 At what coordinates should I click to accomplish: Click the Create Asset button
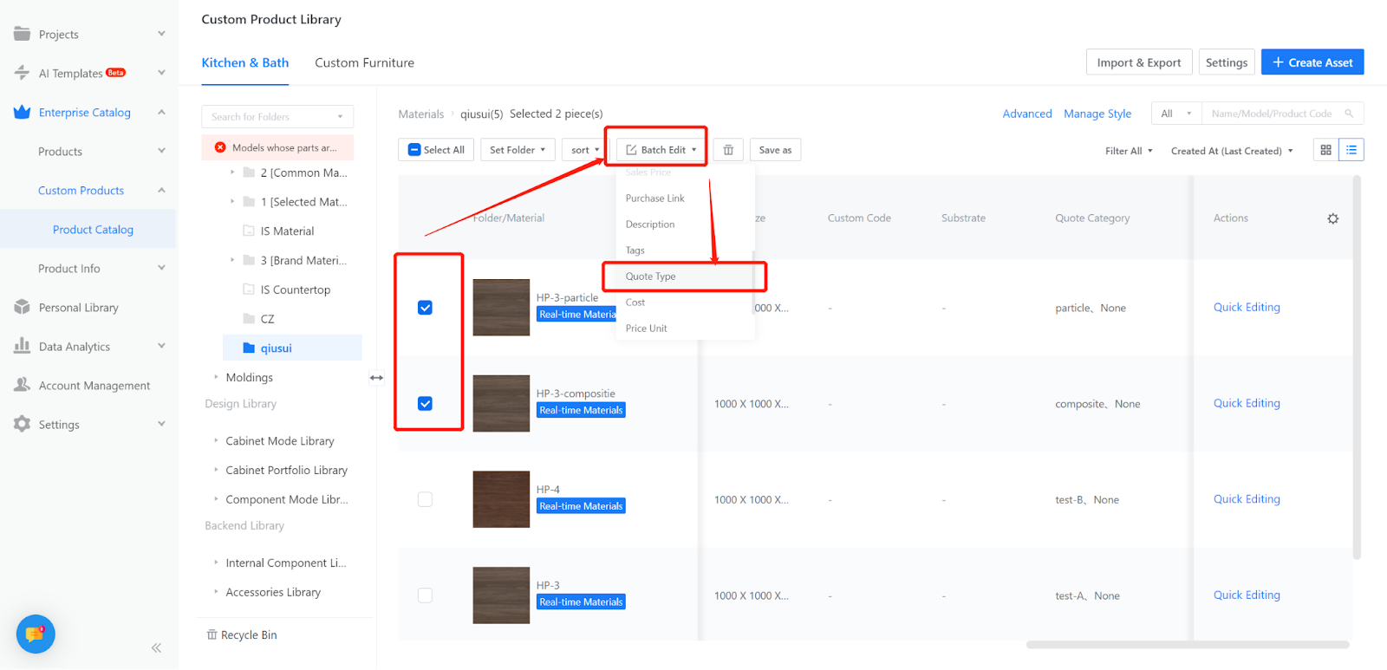(x=1312, y=62)
